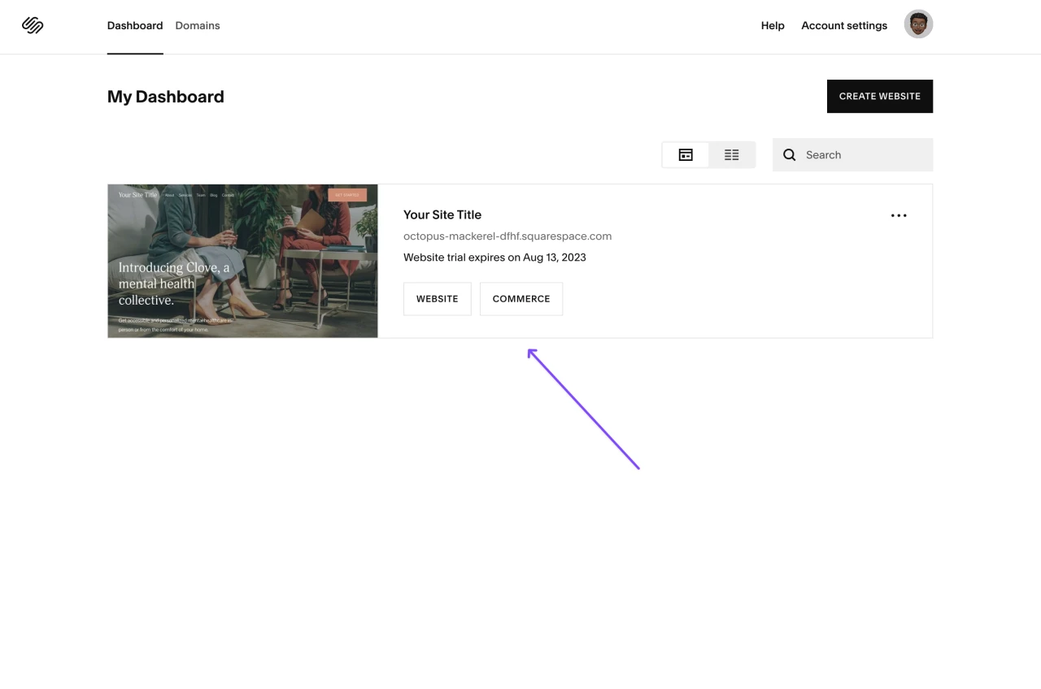
Task: Focus the Search input field
Action: [x=862, y=155]
